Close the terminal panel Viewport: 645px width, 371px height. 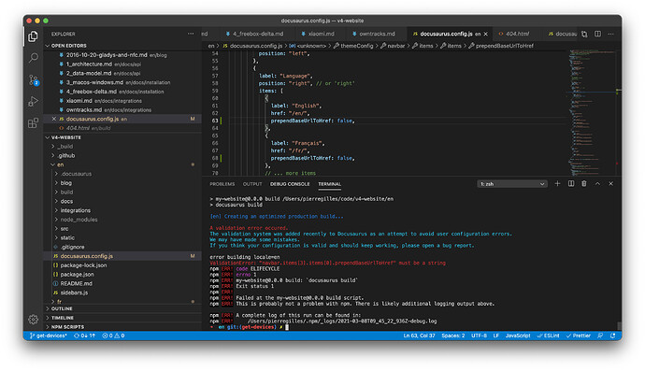(x=610, y=183)
